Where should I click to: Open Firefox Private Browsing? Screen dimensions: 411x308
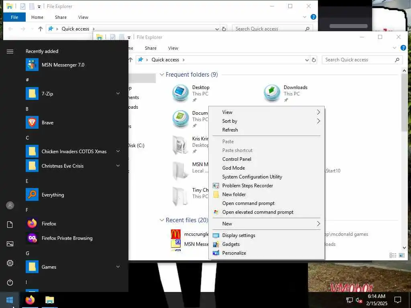coord(73,238)
